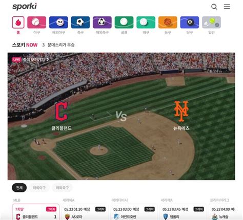Image resolution: width=243 pixels, height=220 pixels.
Task: Select the green golf ball icon
Action: 124,23
